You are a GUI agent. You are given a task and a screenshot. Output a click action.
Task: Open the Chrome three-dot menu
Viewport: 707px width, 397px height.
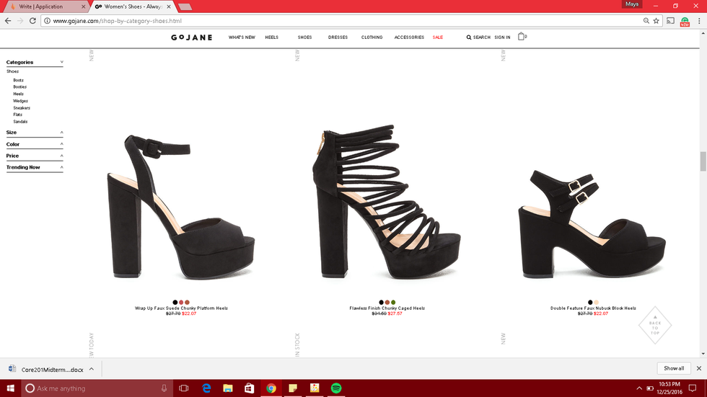[x=699, y=21]
